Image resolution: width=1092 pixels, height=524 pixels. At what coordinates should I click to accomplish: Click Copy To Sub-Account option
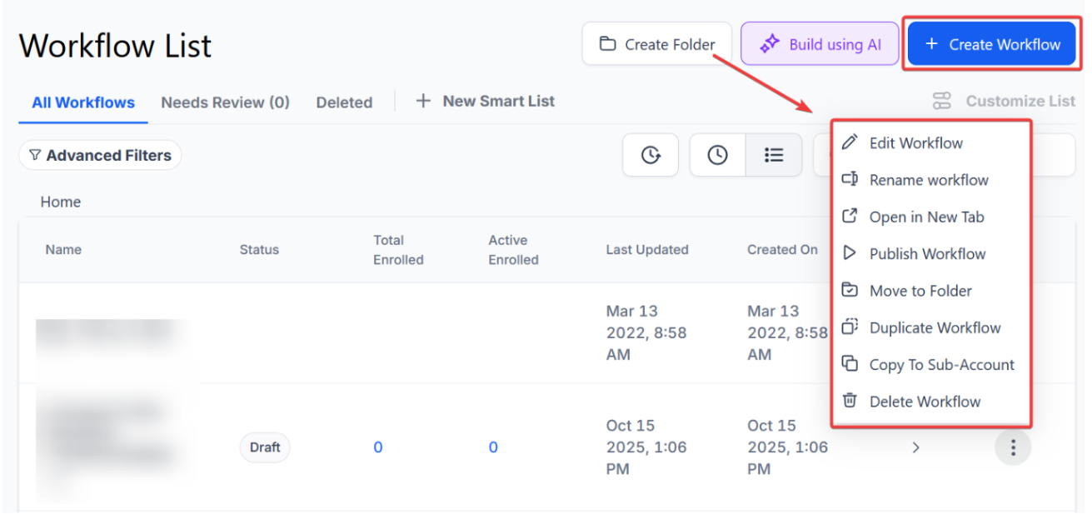pos(941,365)
